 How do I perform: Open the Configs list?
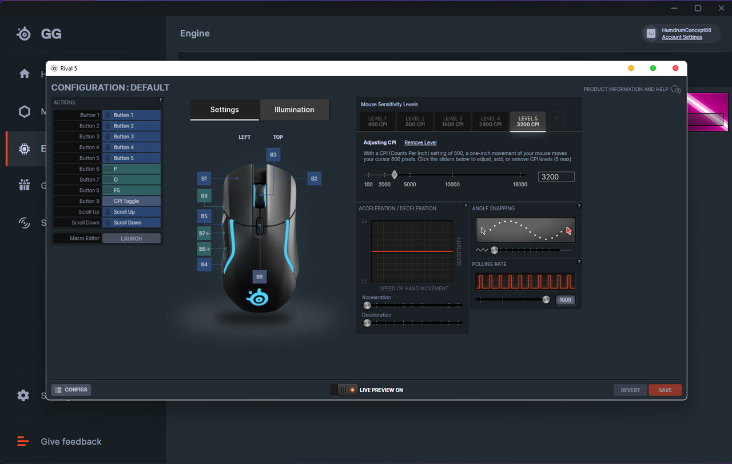click(71, 390)
